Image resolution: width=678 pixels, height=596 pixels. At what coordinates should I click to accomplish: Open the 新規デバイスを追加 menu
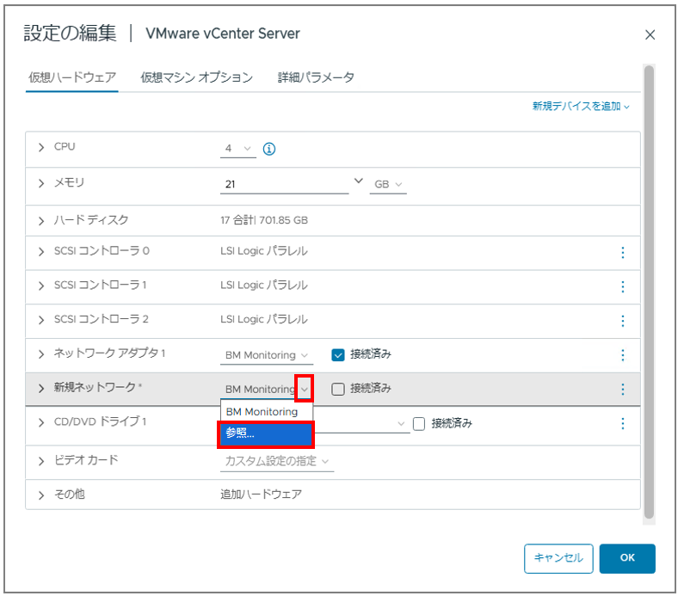pyautogui.click(x=580, y=107)
